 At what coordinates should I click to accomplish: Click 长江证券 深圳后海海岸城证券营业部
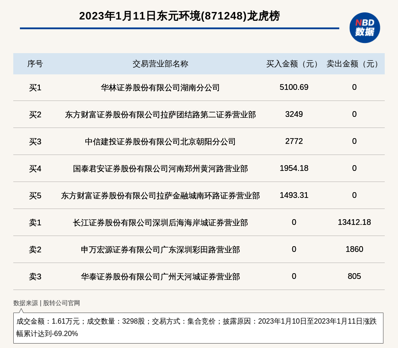[x=161, y=223]
